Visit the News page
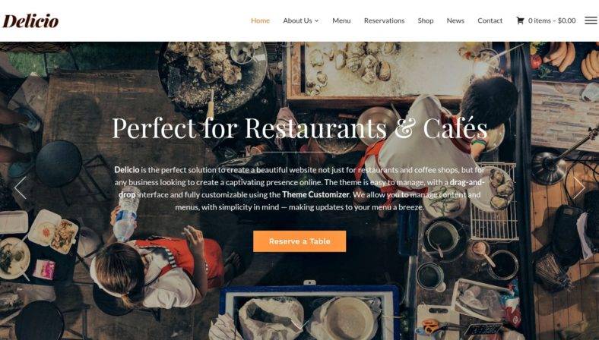 455,20
